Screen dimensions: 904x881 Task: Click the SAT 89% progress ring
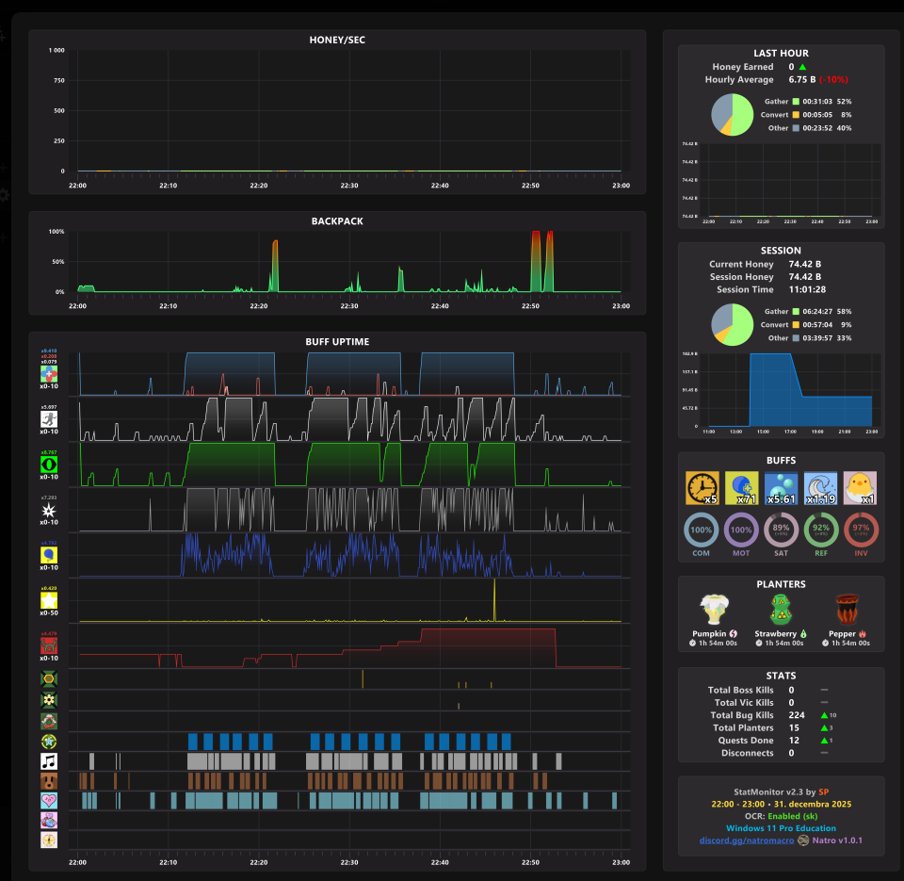point(782,530)
